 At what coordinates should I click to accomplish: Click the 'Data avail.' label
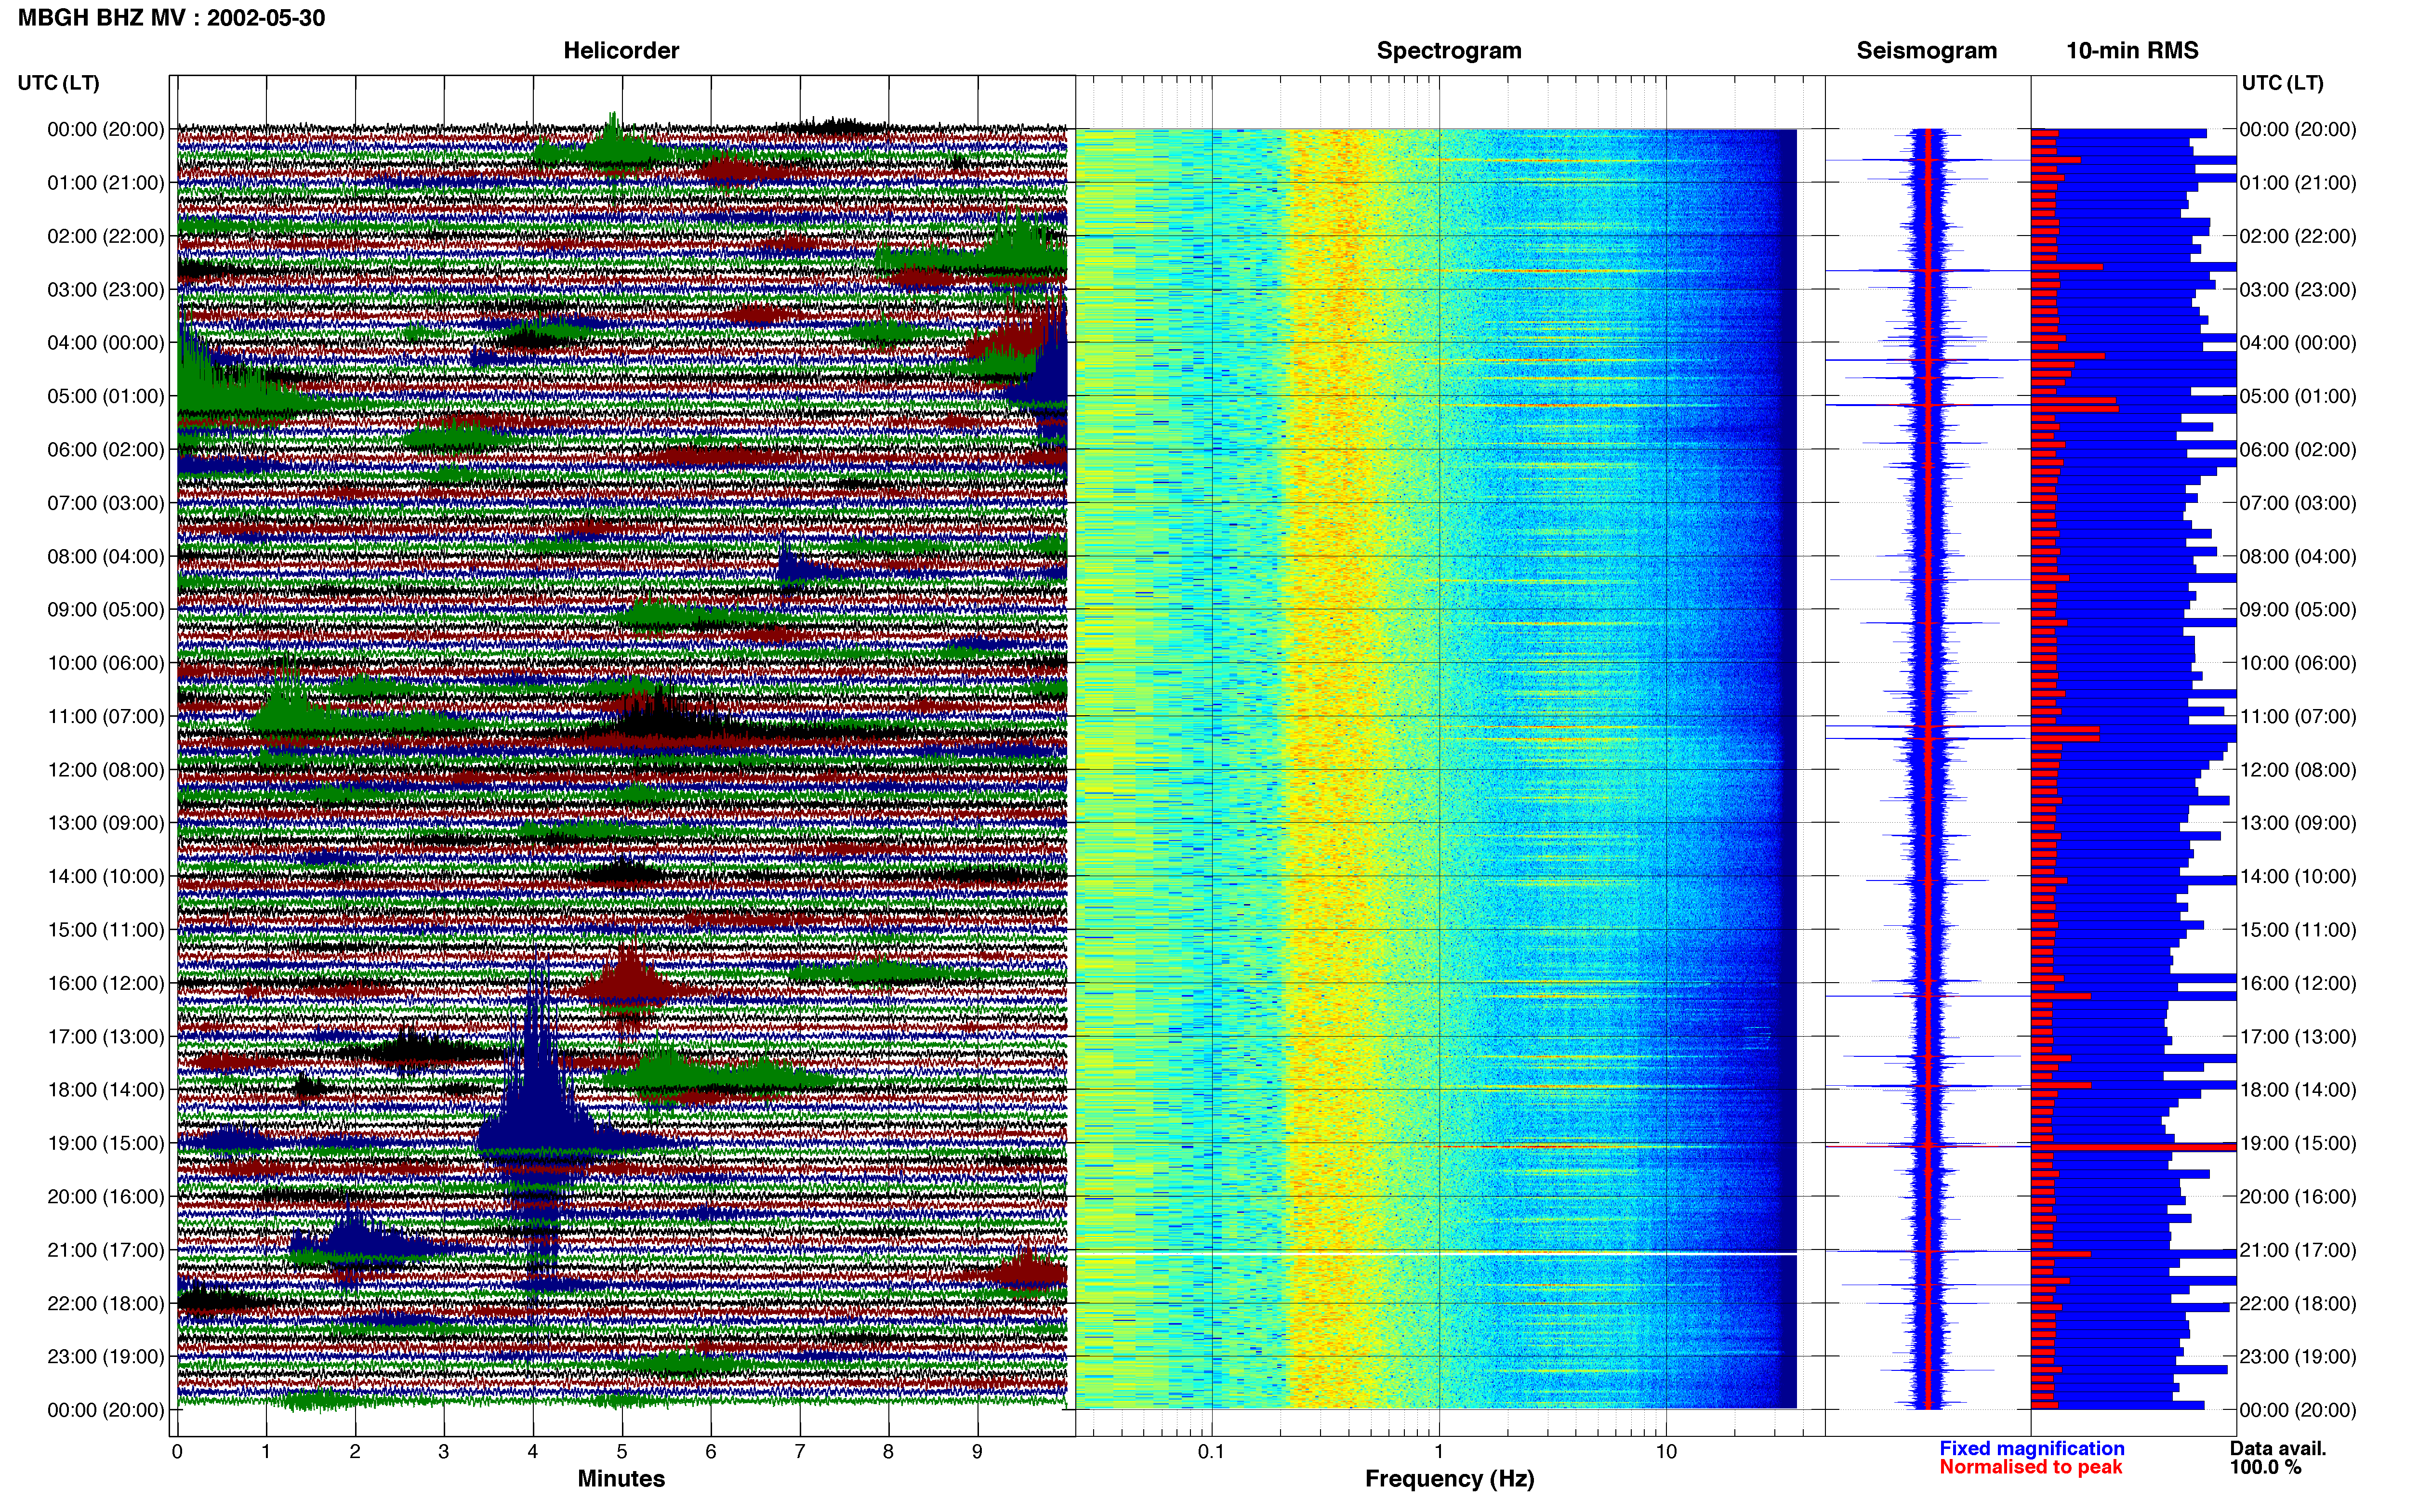tap(2278, 1449)
